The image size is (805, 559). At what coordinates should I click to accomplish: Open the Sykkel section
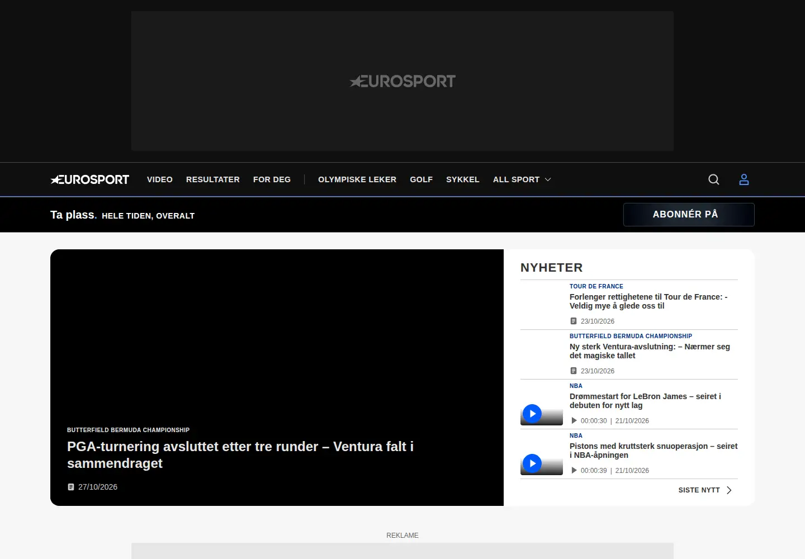coord(463,179)
